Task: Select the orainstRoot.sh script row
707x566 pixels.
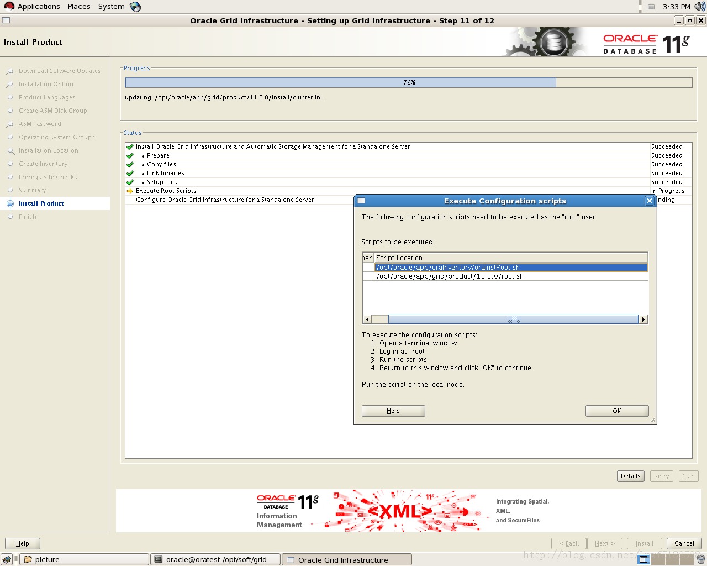Action: tap(511, 268)
